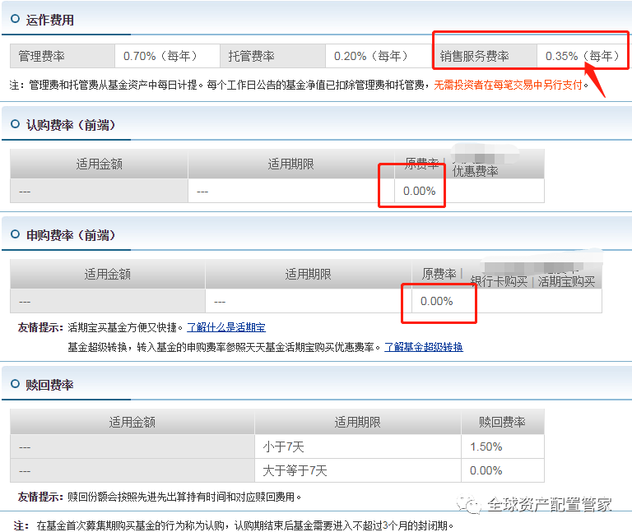This screenshot has width=632, height=532.
Task: Select the 运作费用 section heading
Action: point(49,20)
